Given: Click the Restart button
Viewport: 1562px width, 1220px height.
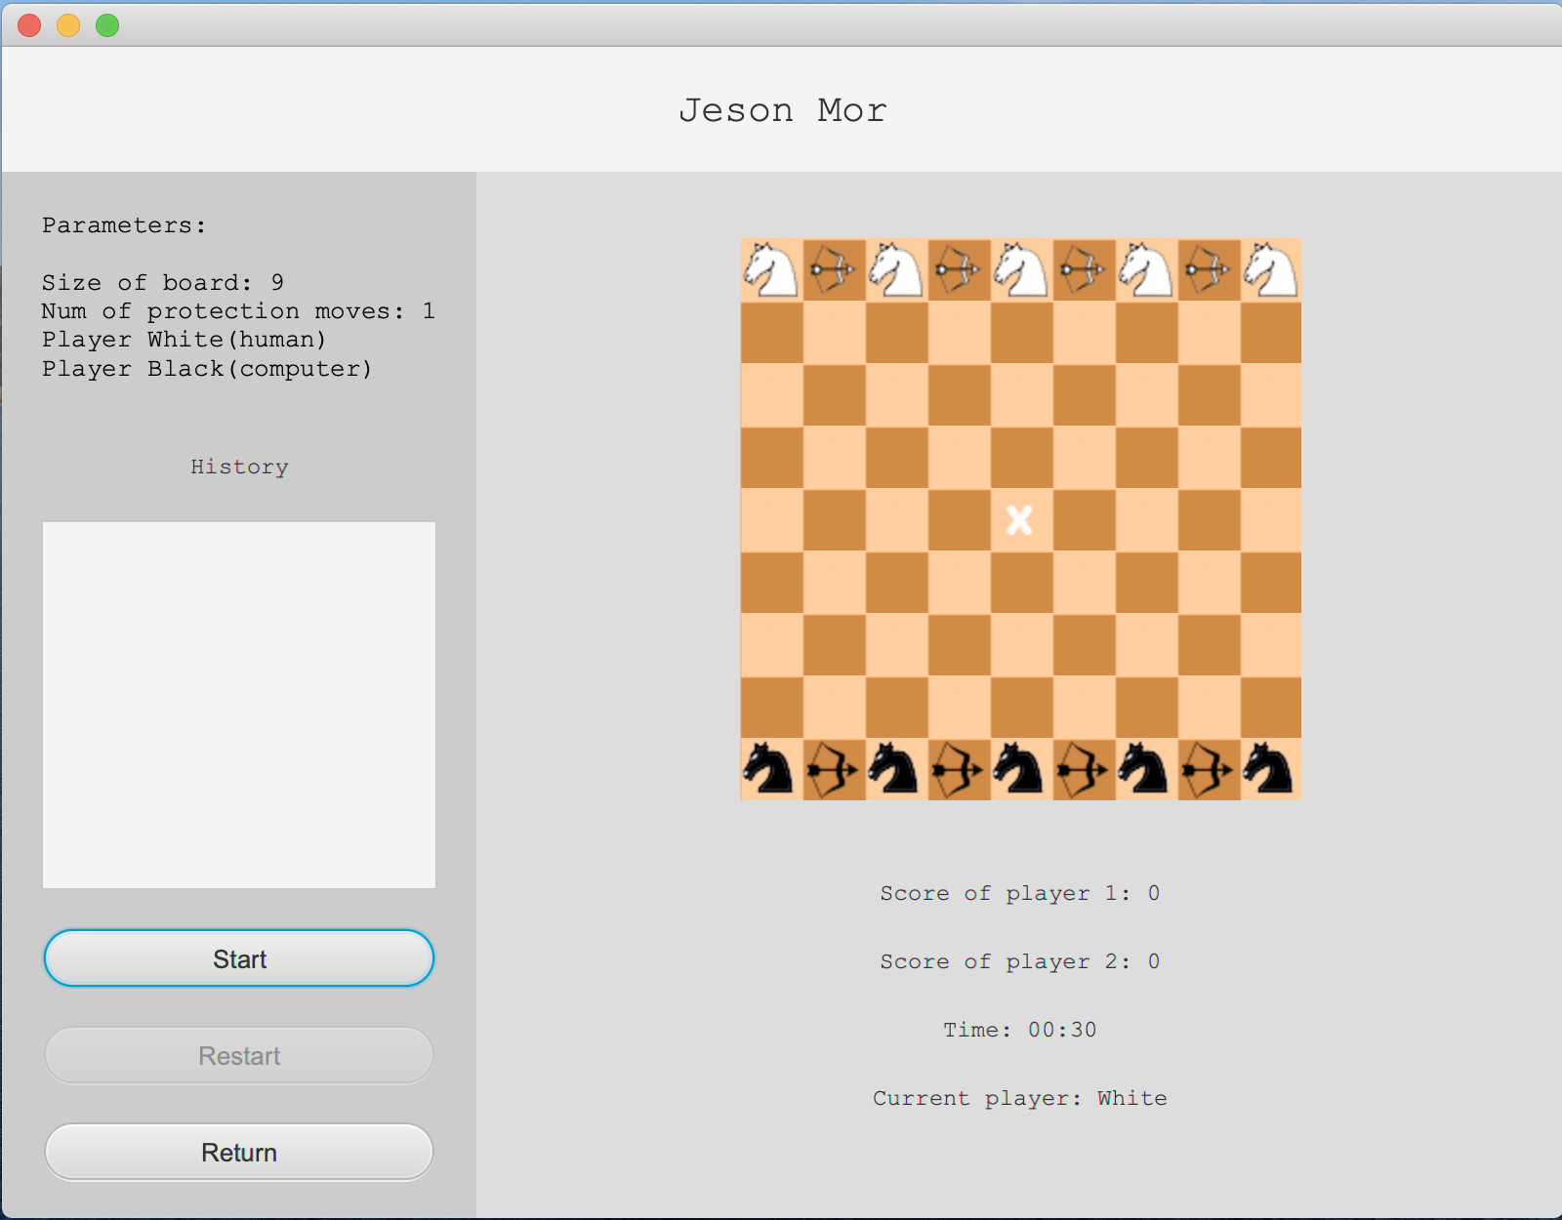Looking at the screenshot, I should coord(239,1055).
